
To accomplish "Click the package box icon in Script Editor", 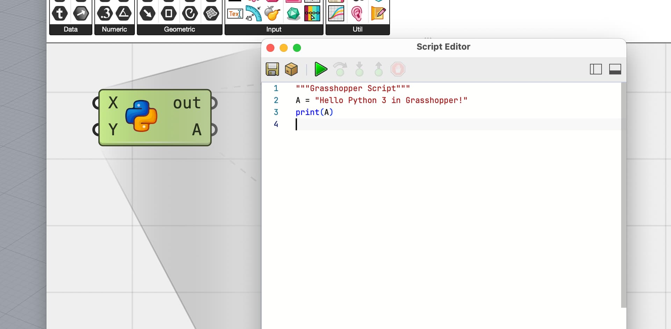I will (x=291, y=69).
